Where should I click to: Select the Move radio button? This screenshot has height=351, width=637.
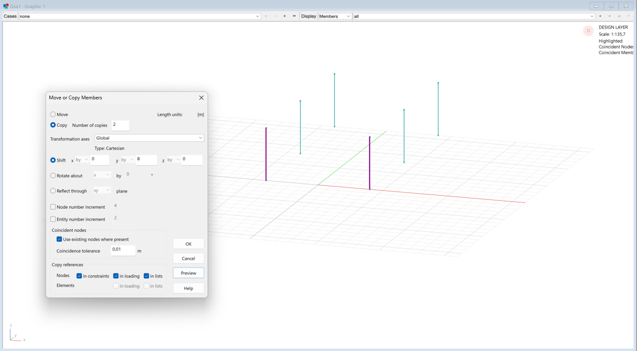pyautogui.click(x=53, y=114)
